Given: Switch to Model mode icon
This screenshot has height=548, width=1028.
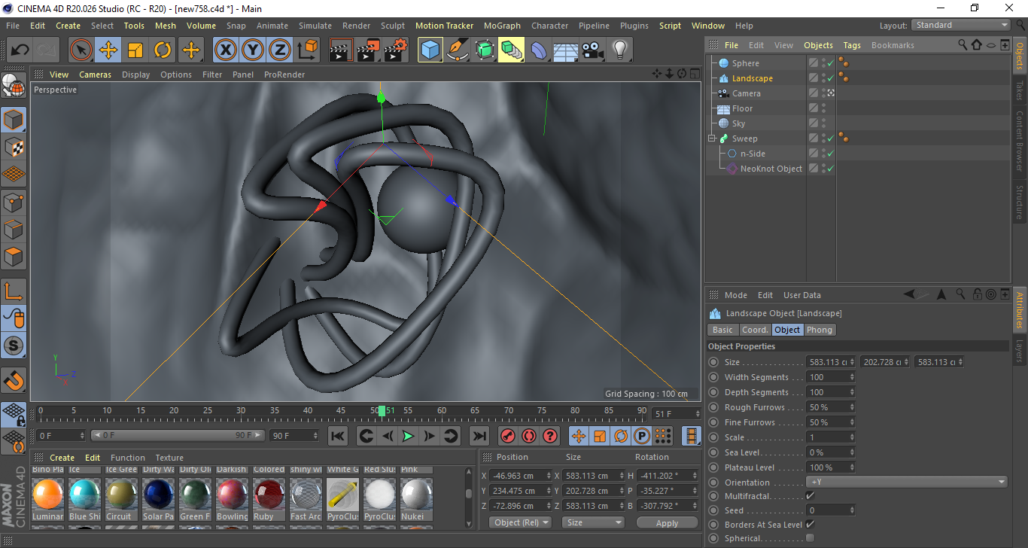Looking at the screenshot, I should [14, 120].
